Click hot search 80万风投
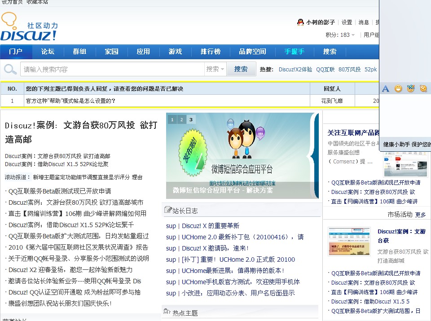The width and height of the screenshot is (431, 321). click(x=349, y=70)
